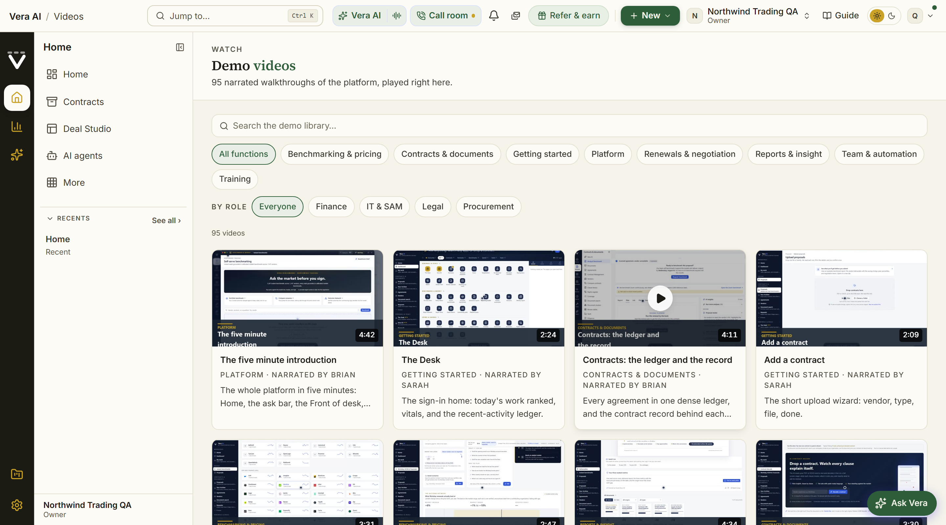The height and width of the screenshot is (525, 946).
Task: Click the Search the demo library field
Action: [x=569, y=126]
